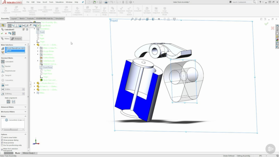279x157 pixels.
Task: Click the Front Plane@Cam-1 selection field
Action: tap(16, 48)
